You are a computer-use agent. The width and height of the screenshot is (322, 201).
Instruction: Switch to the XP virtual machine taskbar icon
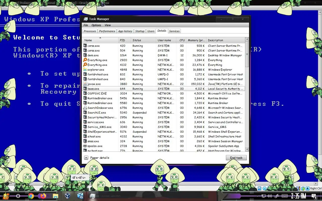point(80,196)
